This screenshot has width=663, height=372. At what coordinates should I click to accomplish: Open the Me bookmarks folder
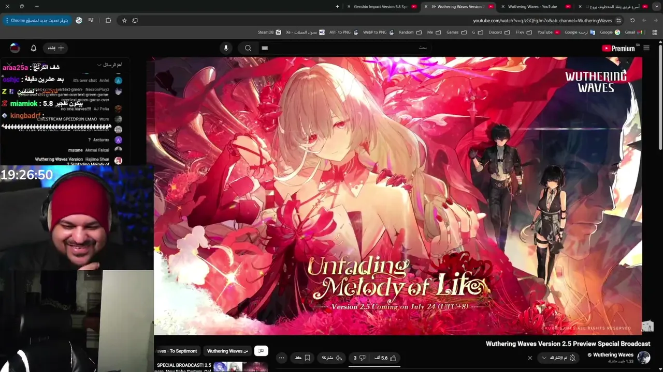434,32
